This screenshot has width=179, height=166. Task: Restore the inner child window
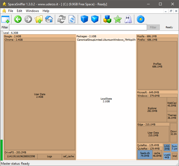pyautogui.click(x=171, y=11)
